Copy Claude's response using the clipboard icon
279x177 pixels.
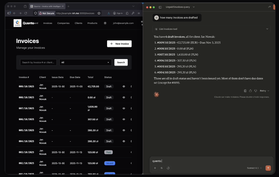245,91
